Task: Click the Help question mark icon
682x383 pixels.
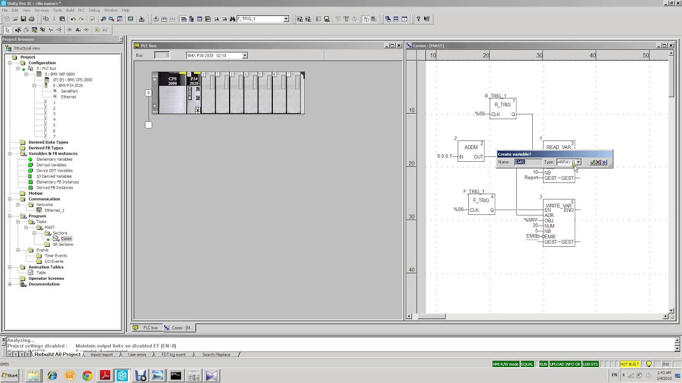Action: tap(418, 19)
